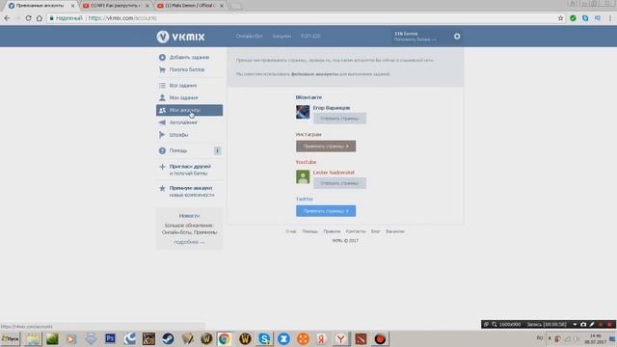Click the green checkmark extension icon
Viewport: 617px width, 347px height.
573,18
